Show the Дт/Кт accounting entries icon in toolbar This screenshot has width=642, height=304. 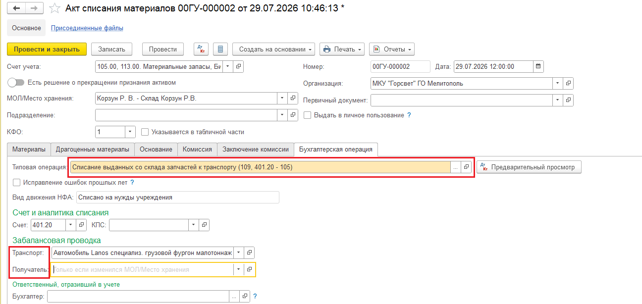201,50
